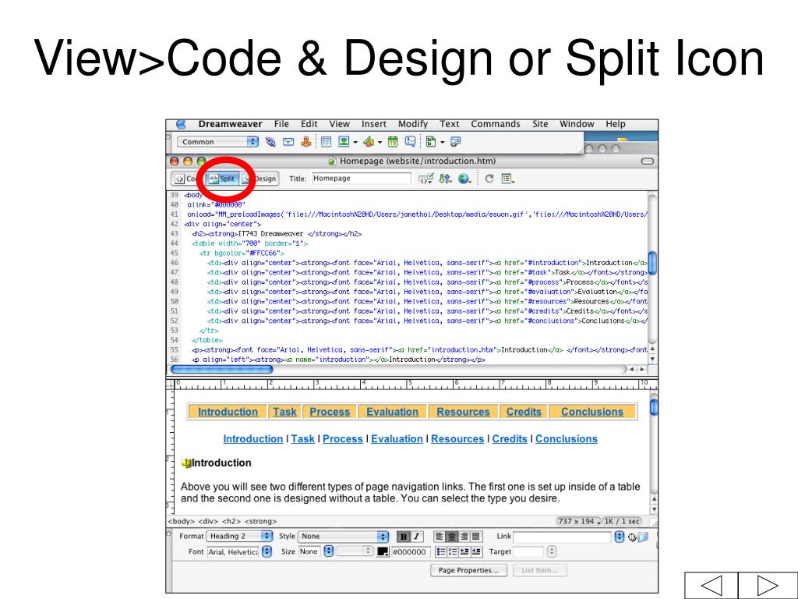Screen dimensions: 798x599
Task: Open the Link history dropdown
Action: (x=619, y=537)
